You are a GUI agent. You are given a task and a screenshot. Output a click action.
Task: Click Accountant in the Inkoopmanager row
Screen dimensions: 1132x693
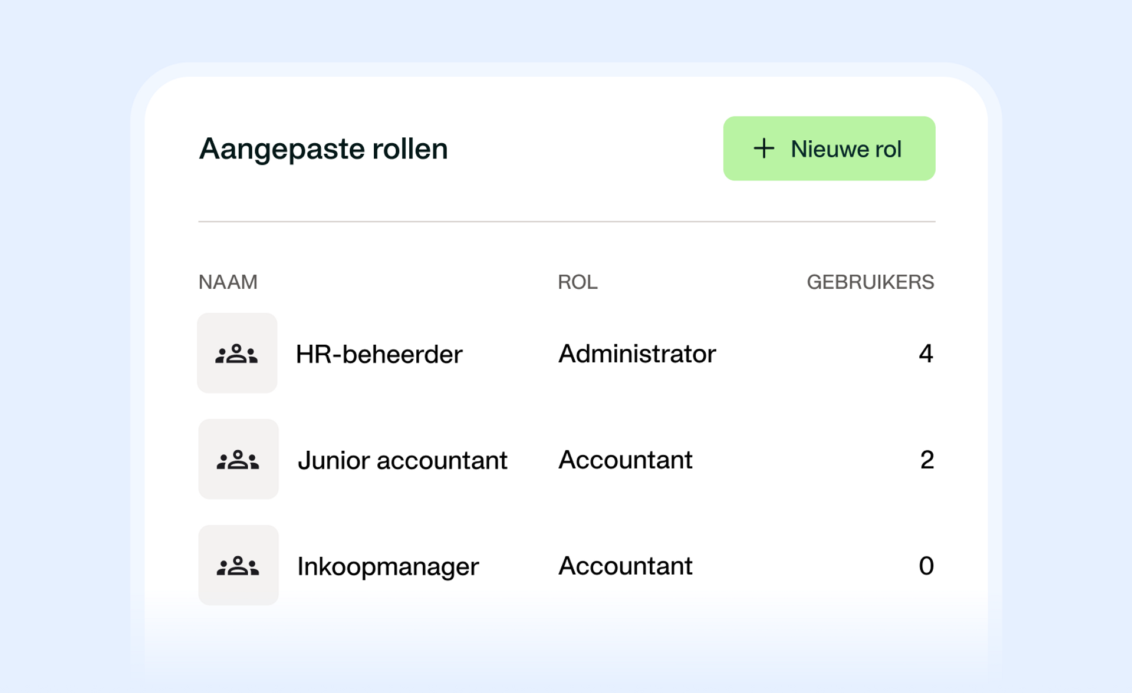coord(625,566)
